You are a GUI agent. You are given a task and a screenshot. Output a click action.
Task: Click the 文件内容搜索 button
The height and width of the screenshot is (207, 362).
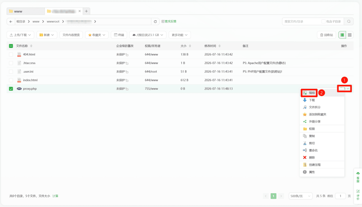coord(71,35)
